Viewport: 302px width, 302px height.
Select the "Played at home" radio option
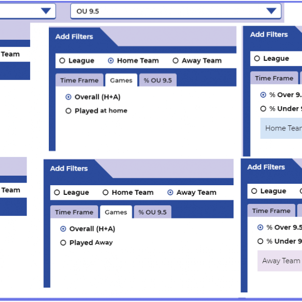tap(68, 111)
